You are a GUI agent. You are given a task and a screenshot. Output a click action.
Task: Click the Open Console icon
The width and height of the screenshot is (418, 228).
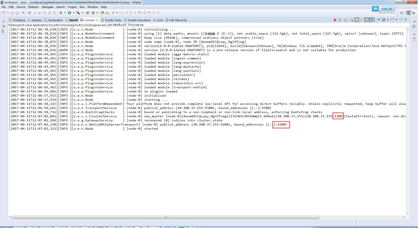click(392, 20)
